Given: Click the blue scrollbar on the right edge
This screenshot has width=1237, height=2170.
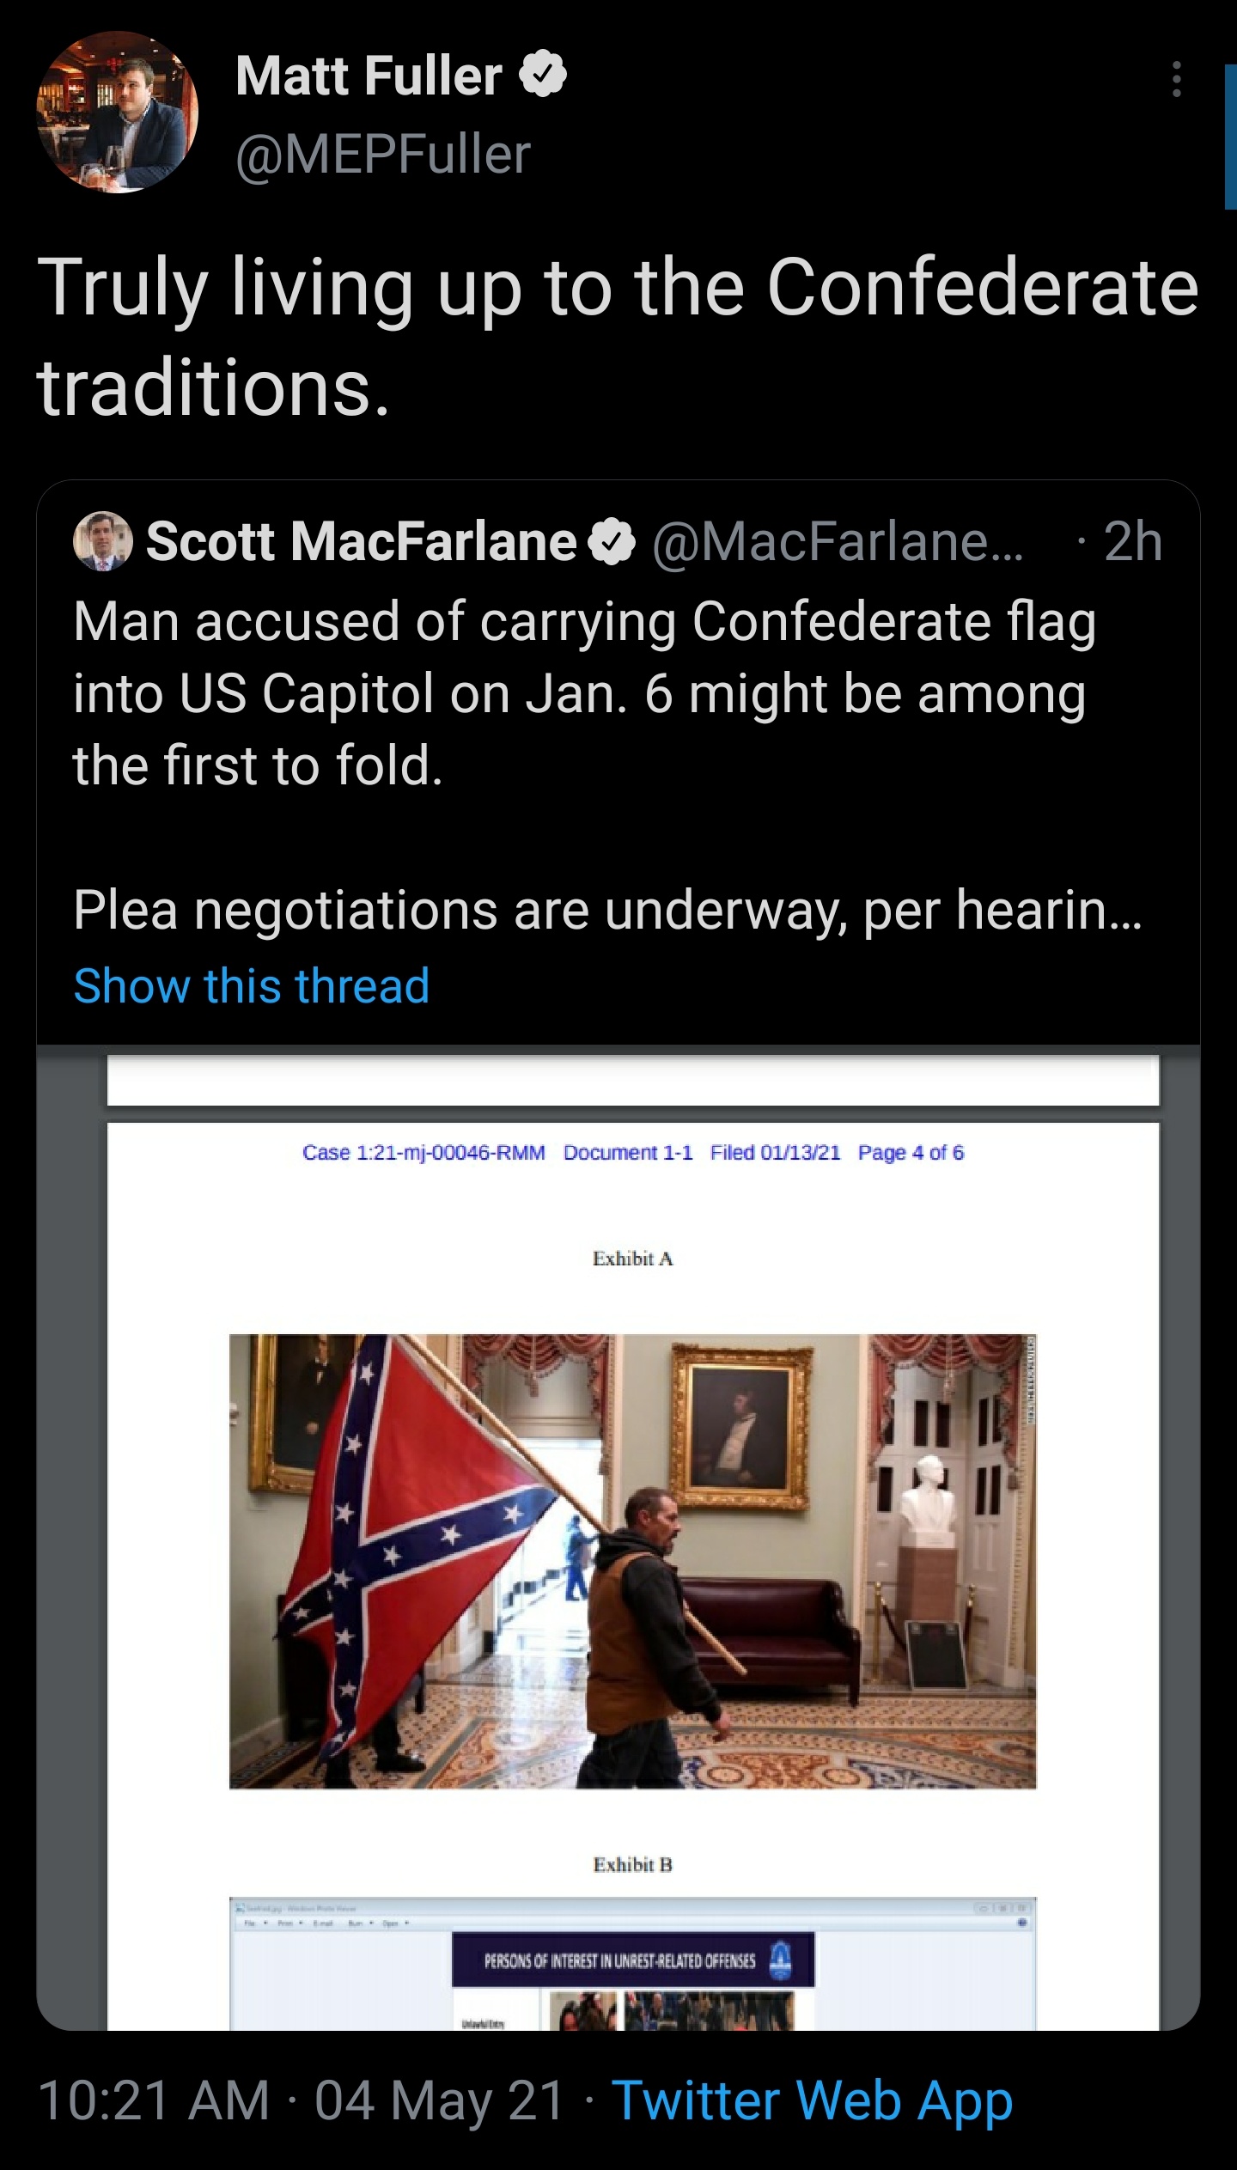Looking at the screenshot, I should (x=1229, y=137).
